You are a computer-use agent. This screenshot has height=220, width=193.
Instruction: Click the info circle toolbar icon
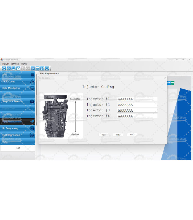pyautogui.click(x=47, y=68)
